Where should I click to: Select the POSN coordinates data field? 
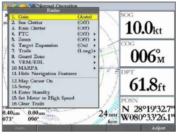147,110
